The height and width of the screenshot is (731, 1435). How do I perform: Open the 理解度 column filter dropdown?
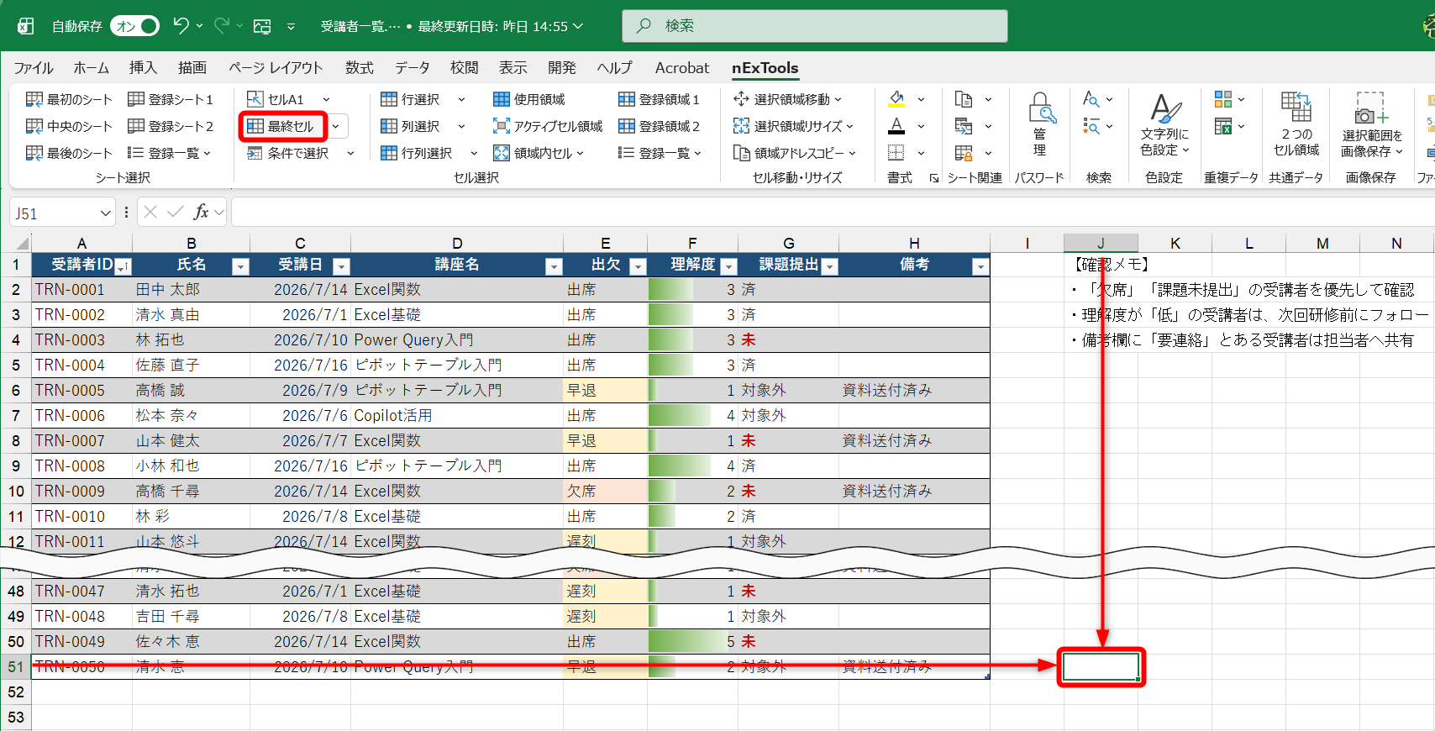[x=728, y=266]
